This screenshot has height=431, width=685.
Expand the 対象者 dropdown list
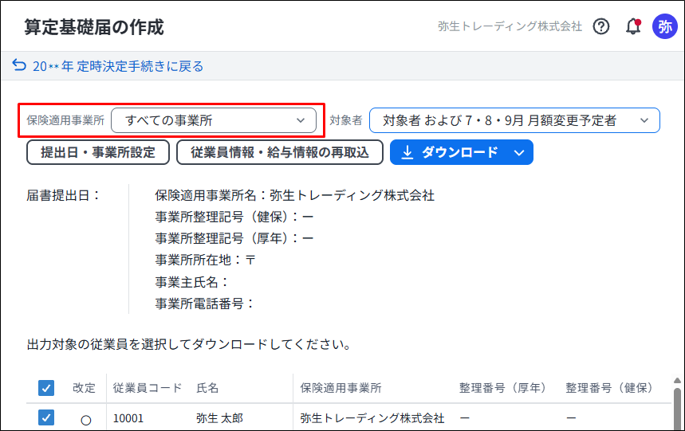(514, 120)
